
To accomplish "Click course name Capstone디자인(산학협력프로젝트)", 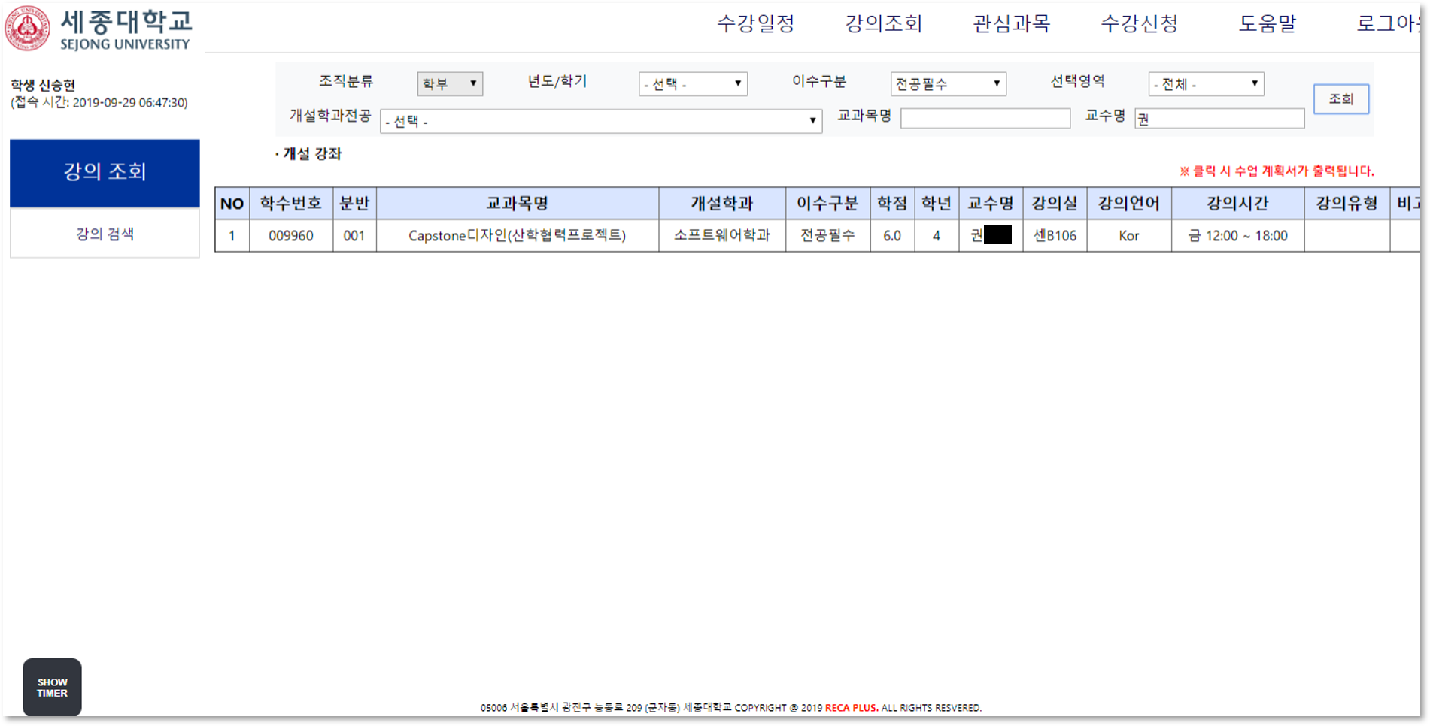I will point(518,236).
